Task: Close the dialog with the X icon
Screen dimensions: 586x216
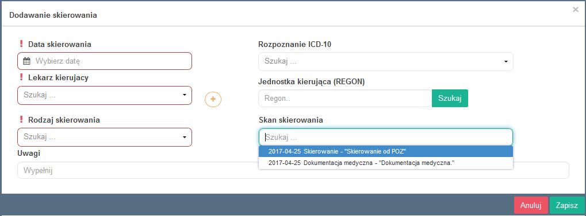Action: point(576,10)
